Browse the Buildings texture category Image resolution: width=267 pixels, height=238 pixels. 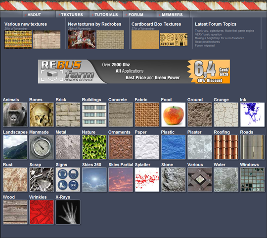[94, 115]
